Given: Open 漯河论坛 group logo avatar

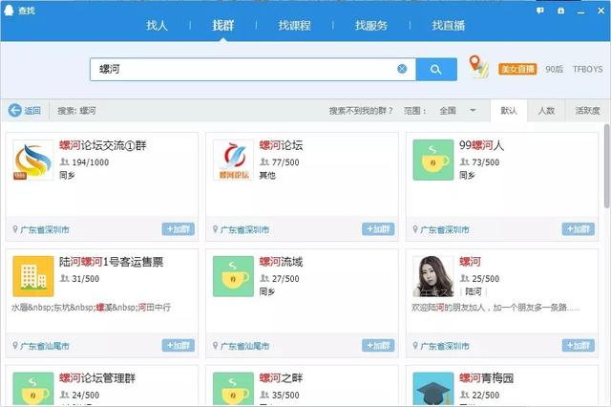Looking at the screenshot, I should click(233, 160).
